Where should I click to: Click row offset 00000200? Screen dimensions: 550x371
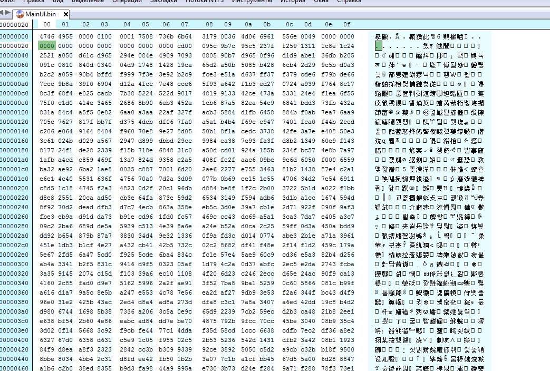coord(15,188)
